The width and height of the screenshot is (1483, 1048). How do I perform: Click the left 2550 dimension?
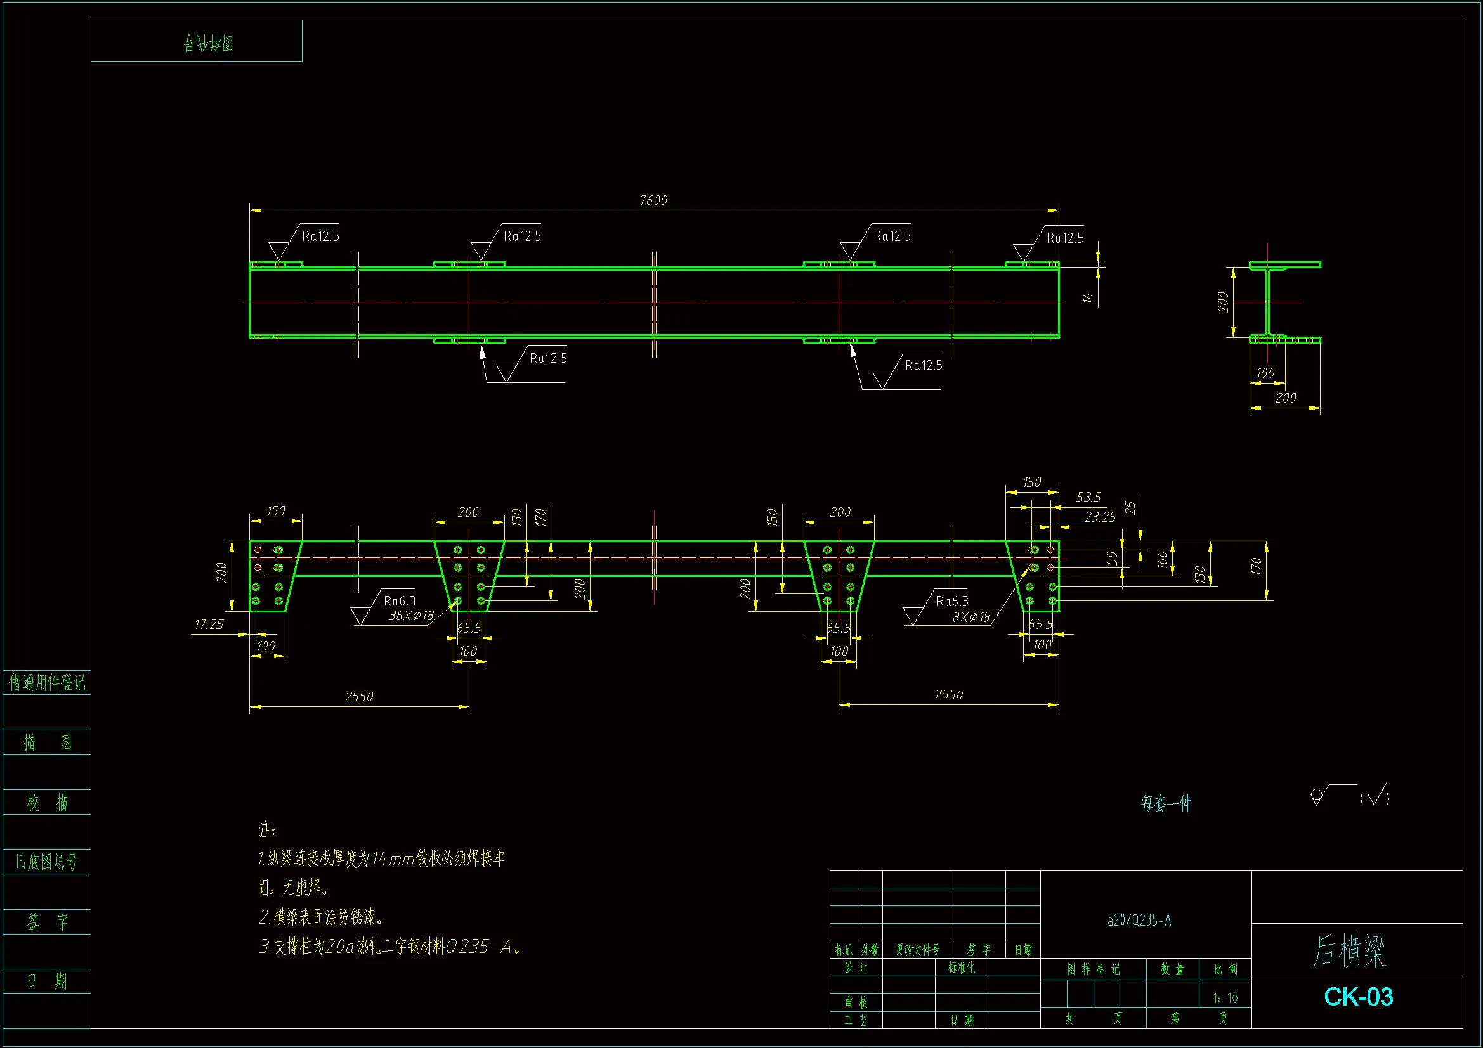point(359,697)
